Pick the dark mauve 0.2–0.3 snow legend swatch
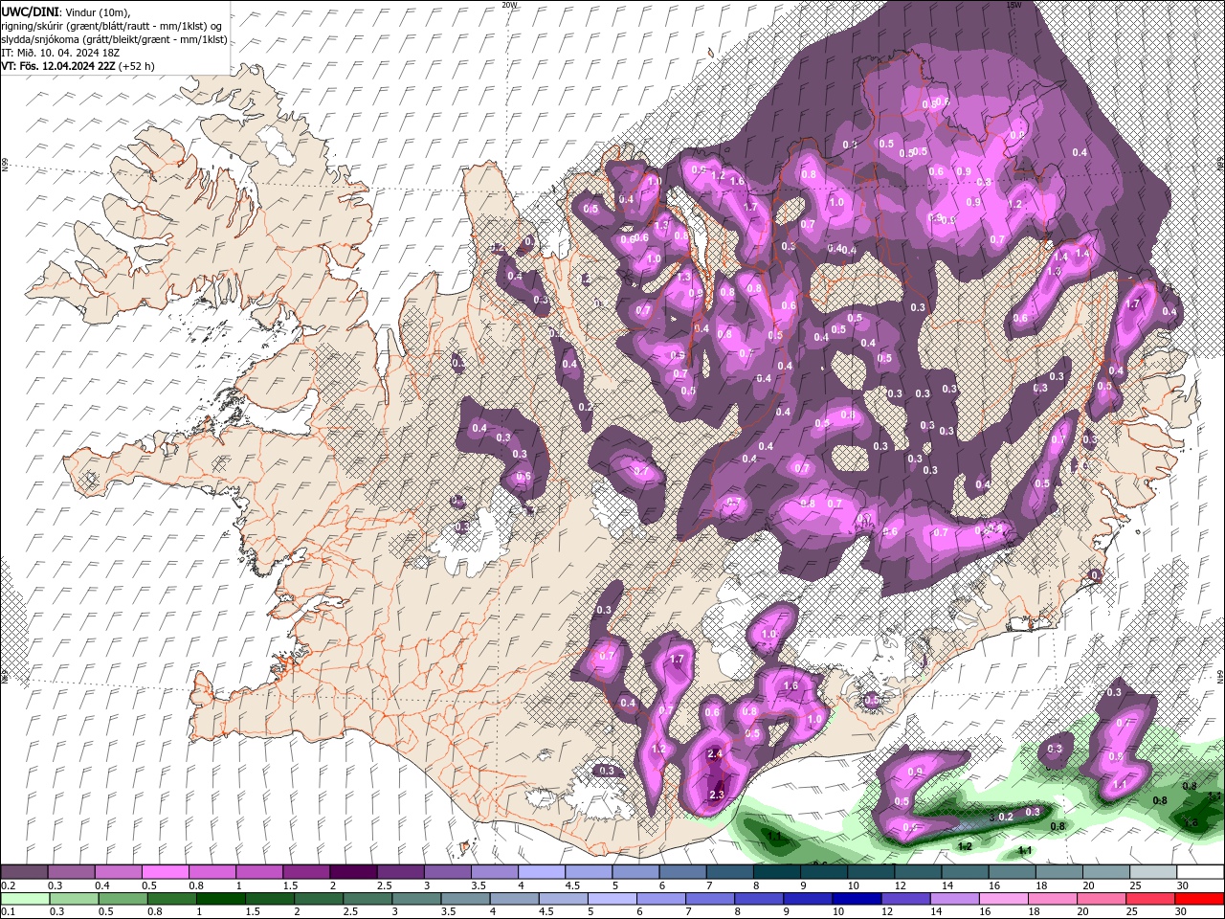The height and width of the screenshot is (919, 1225). 24,872
